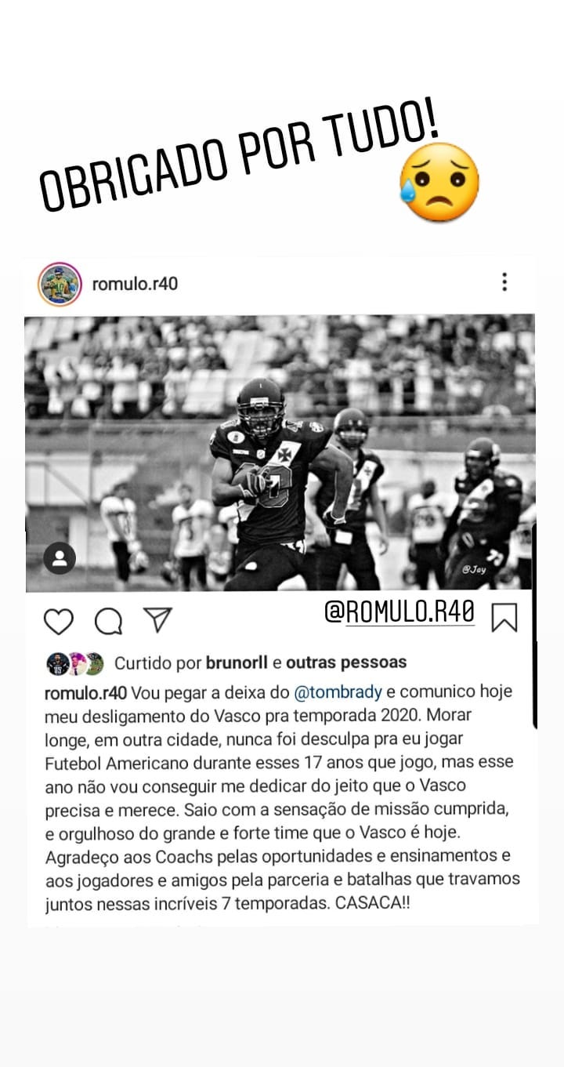Tap the caption text about Vasco 2020

(x=282, y=795)
